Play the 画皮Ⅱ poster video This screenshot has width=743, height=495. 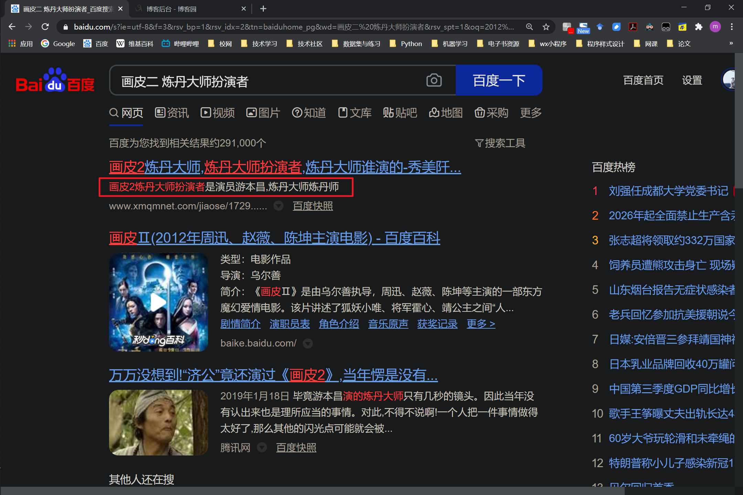click(x=158, y=302)
